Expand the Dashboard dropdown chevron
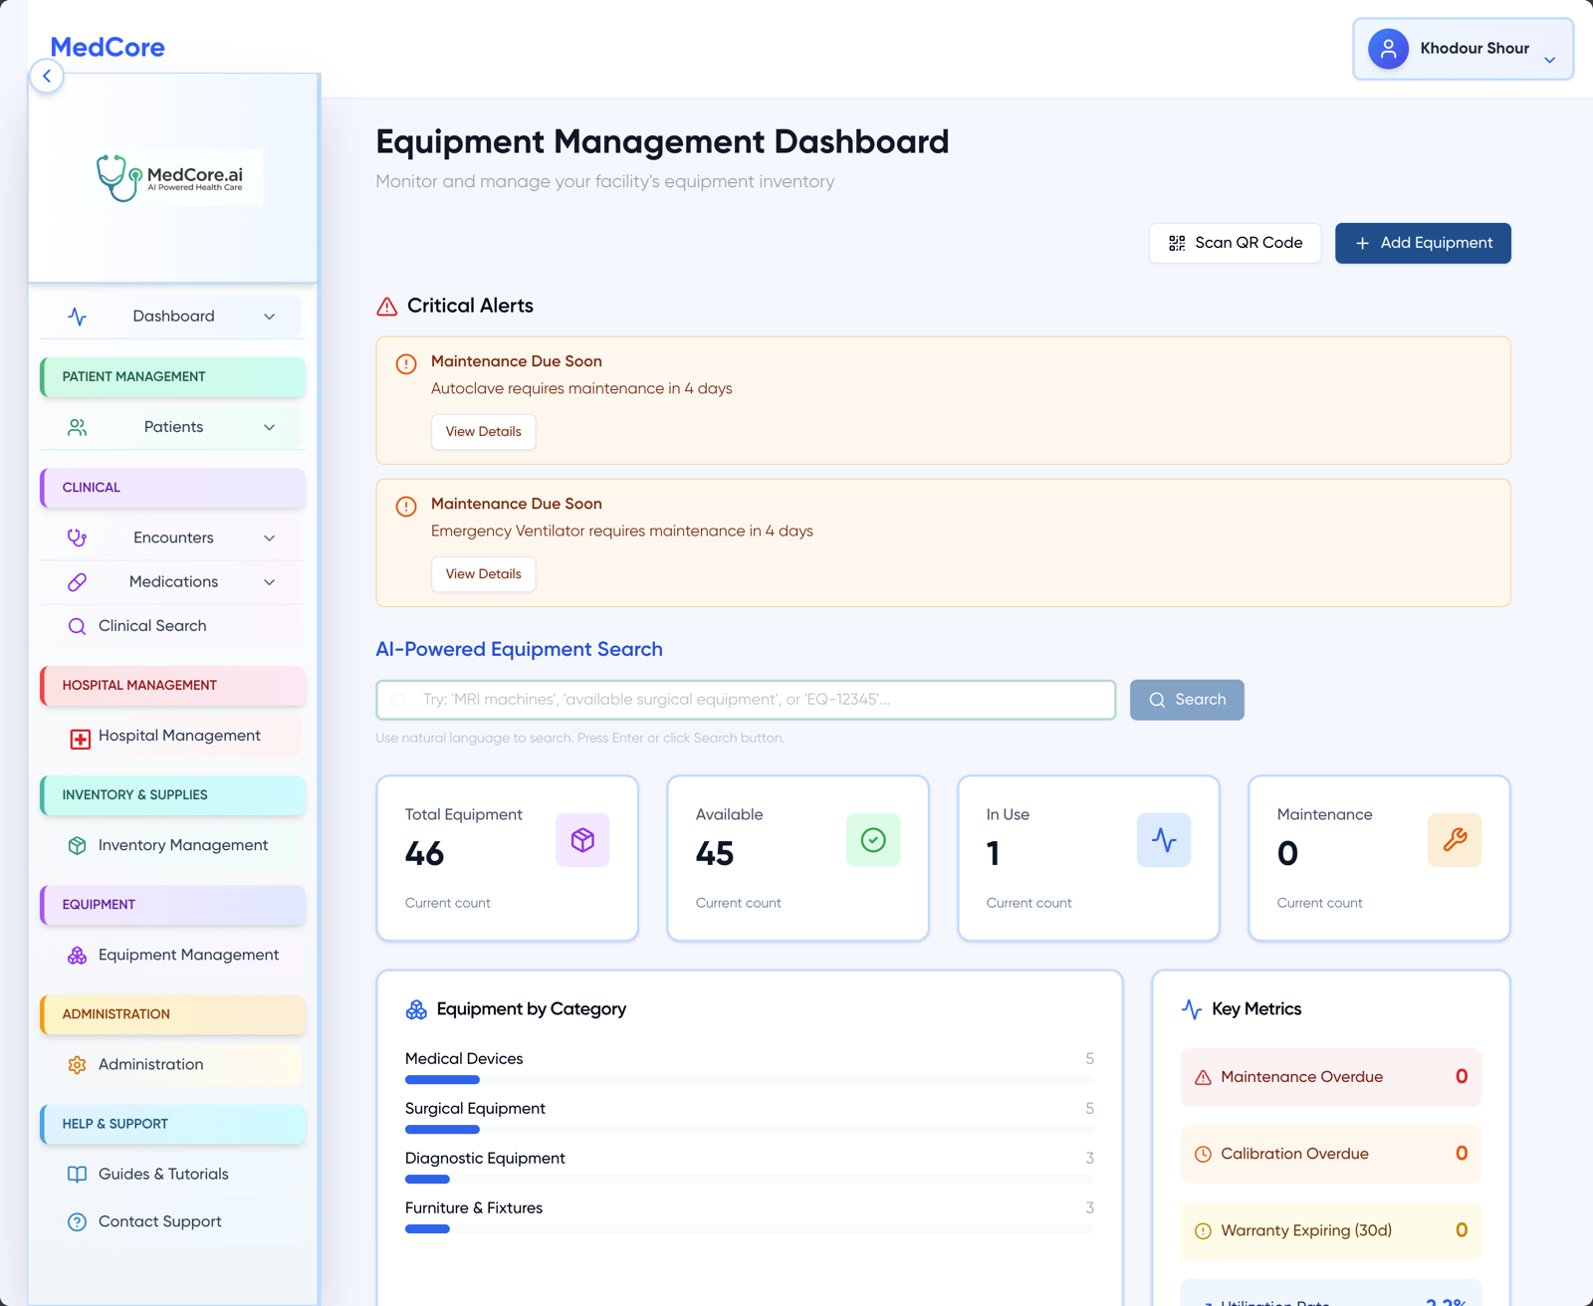This screenshot has height=1306, width=1593. 269,317
